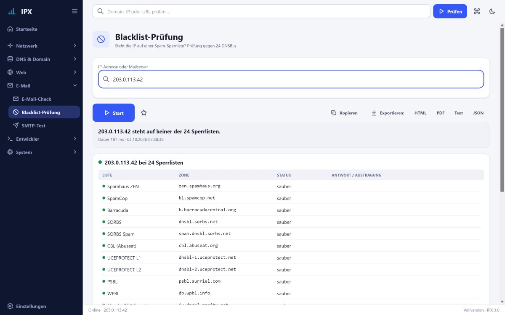
Task: Click the Web globe icon
Action: coord(10,72)
